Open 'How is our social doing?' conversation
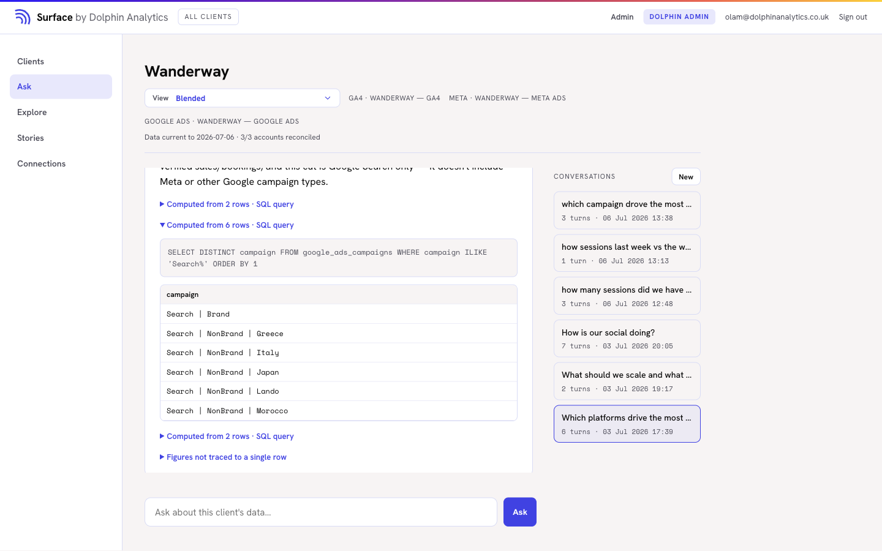The image size is (882, 551). 627,339
